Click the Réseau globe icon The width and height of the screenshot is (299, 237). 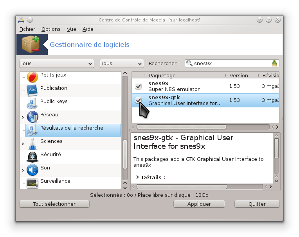[x=32, y=117]
